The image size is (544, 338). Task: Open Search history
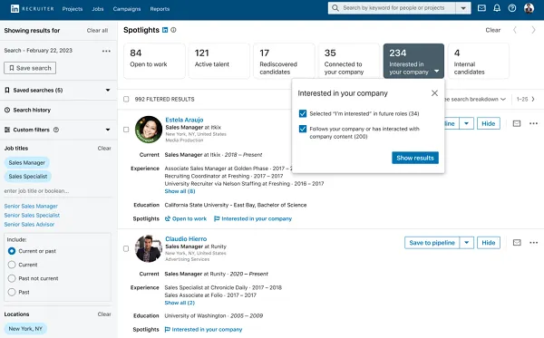tap(32, 110)
